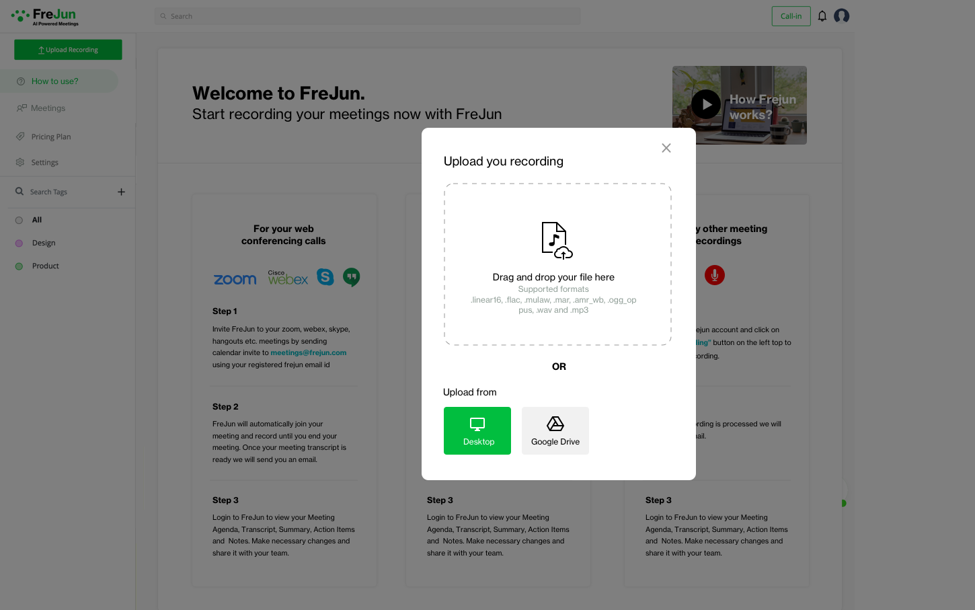Click the FreJun logo

point(45,17)
